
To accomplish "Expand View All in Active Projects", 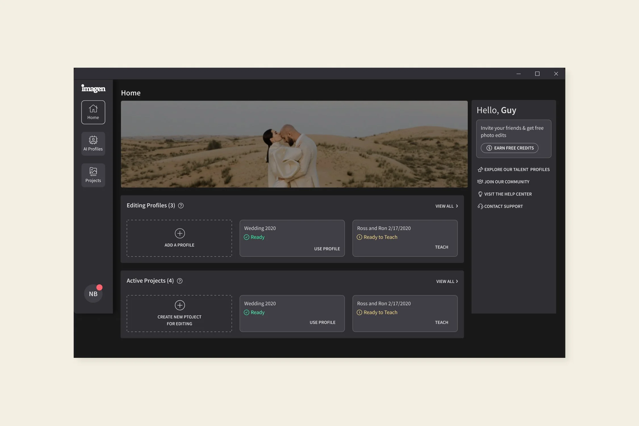I will [x=446, y=281].
